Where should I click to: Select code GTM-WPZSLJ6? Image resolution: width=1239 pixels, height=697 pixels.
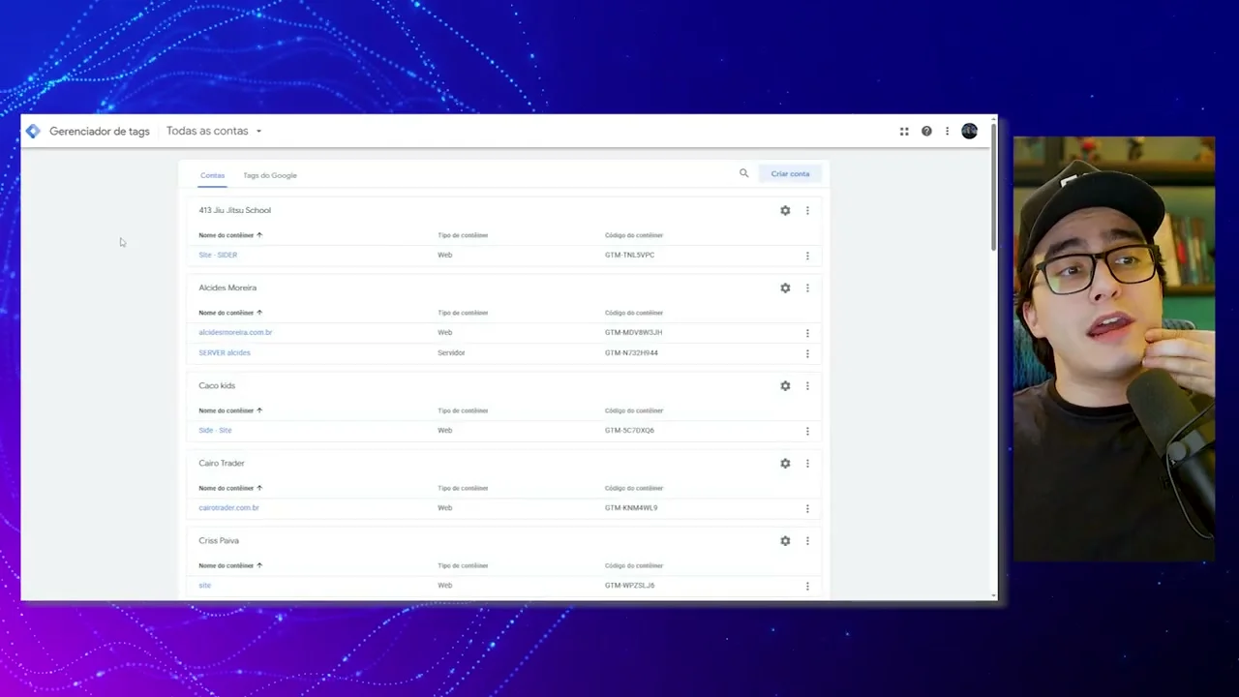click(x=629, y=585)
